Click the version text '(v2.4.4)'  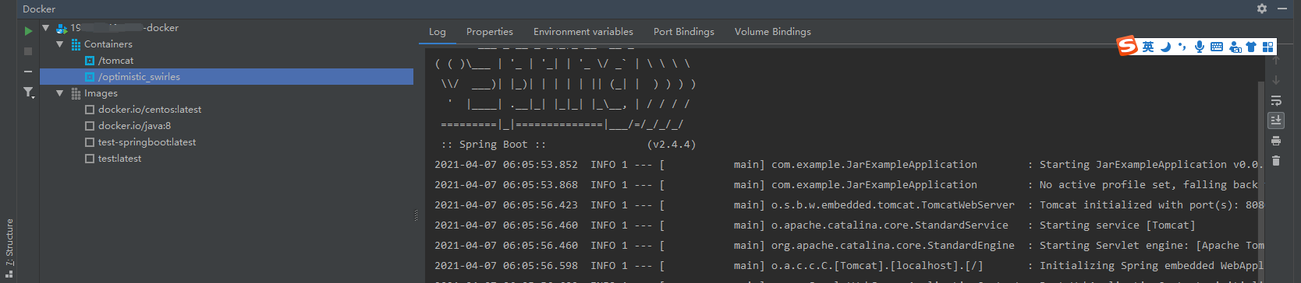tap(672, 145)
